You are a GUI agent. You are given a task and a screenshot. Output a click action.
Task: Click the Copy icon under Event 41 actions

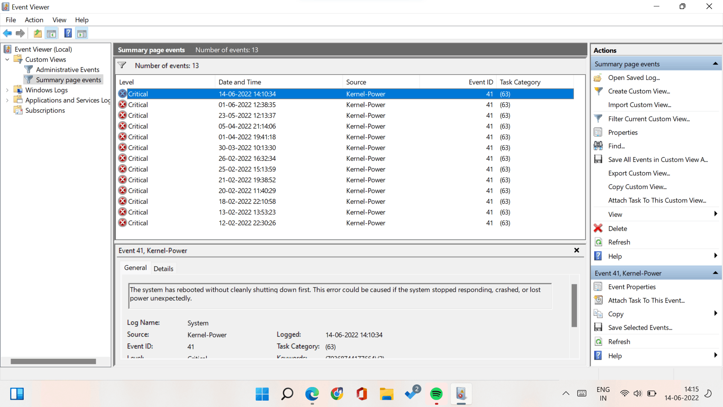tap(598, 314)
